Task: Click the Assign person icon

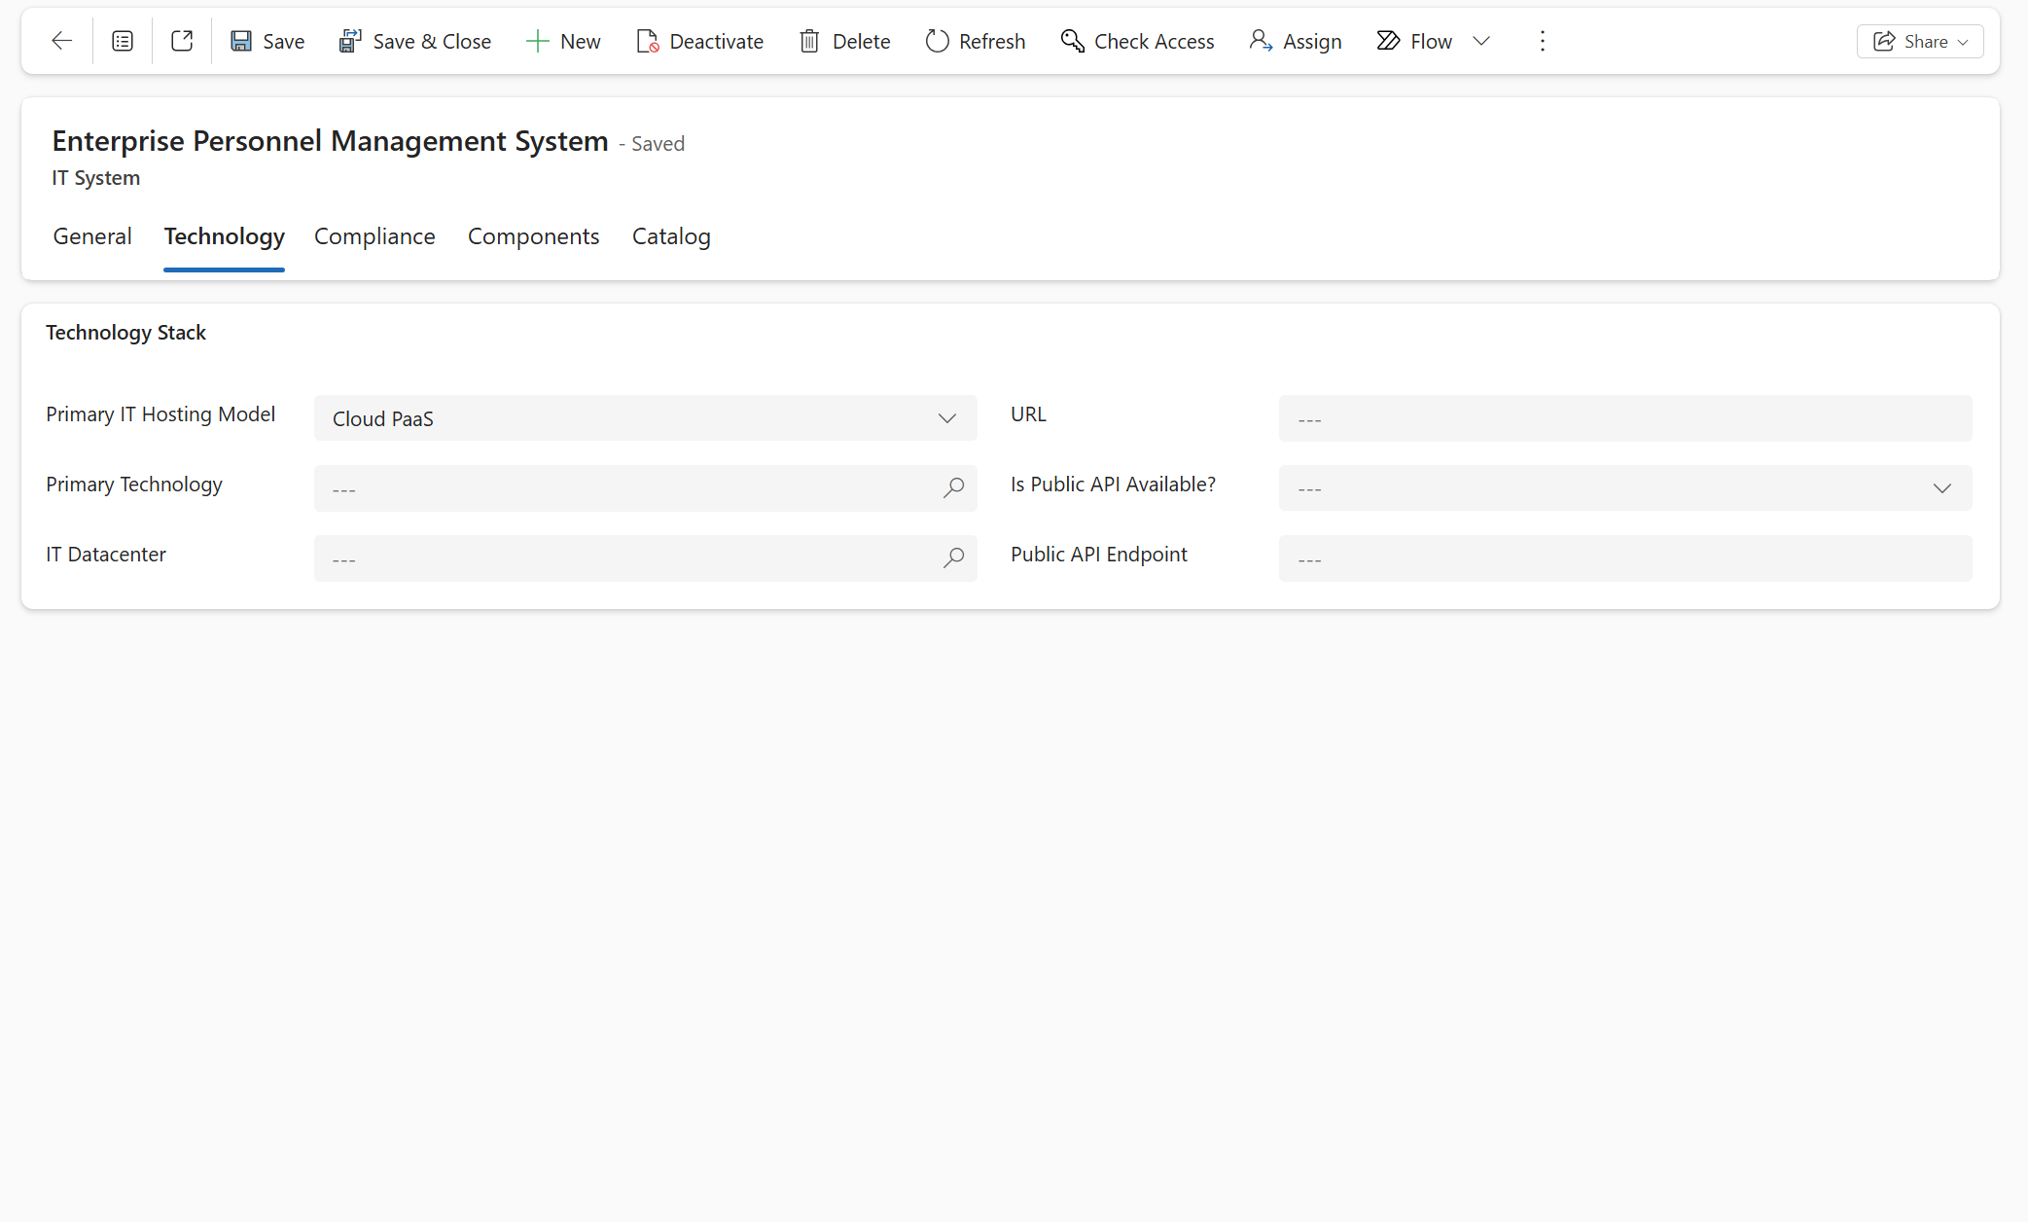Action: coord(1261,41)
